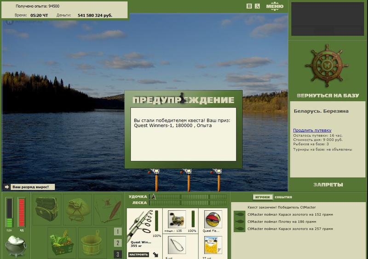Switch to the СОБЫТИЯ tab
This screenshot has width=368, height=259.
283,197
